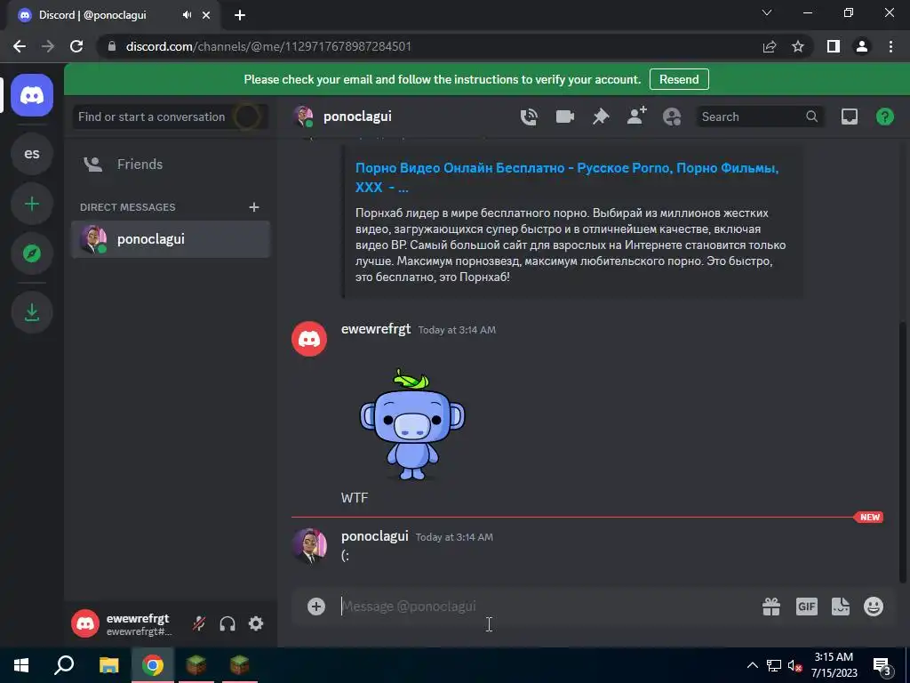Switch to first Minecraft taskbar icon
This screenshot has height=683, width=910.
coord(196,665)
